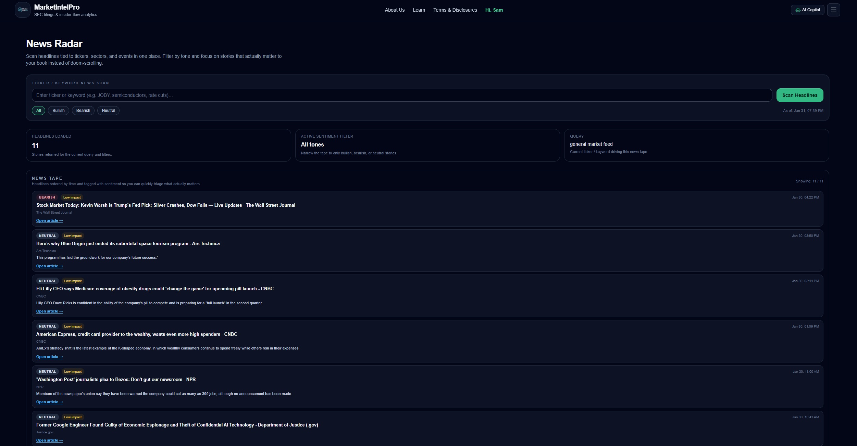Open the Former Google Engineer article link
The height and width of the screenshot is (446, 857).
tap(49, 440)
